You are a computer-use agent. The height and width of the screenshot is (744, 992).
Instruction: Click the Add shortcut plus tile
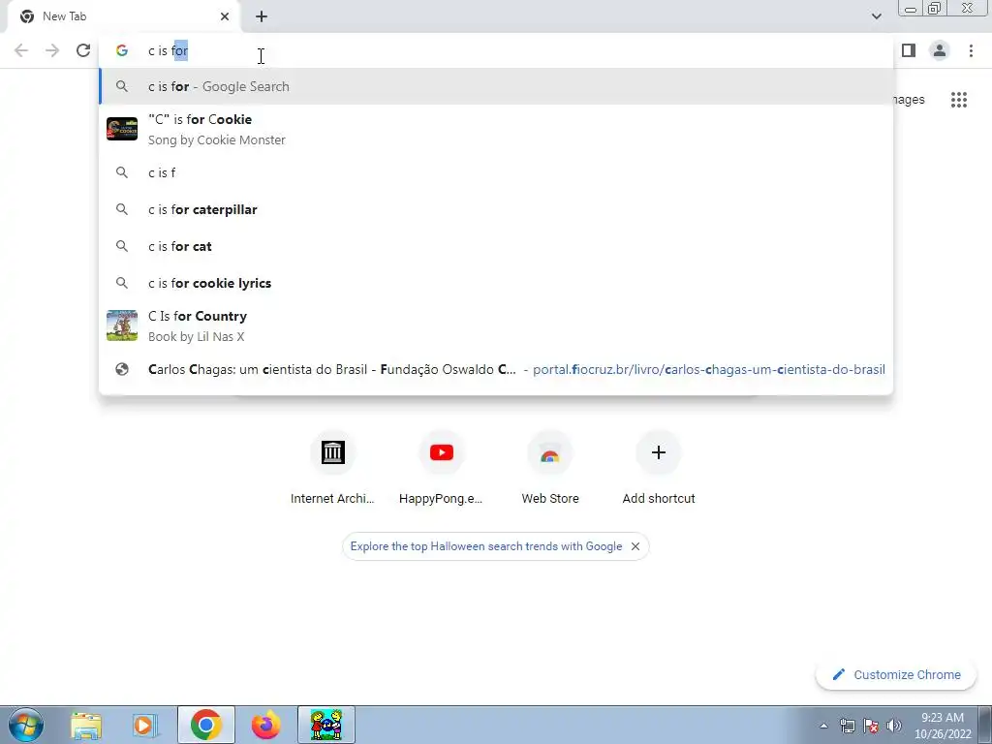659,467
